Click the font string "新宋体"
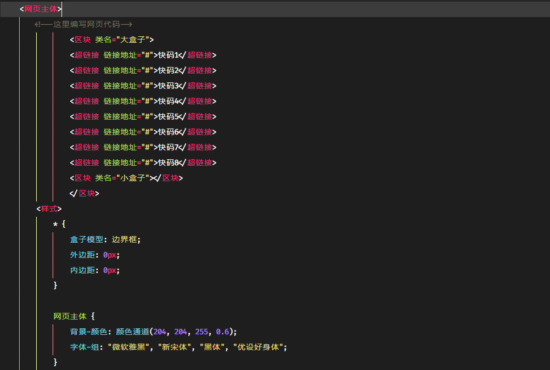The image size is (550, 370). (x=175, y=347)
